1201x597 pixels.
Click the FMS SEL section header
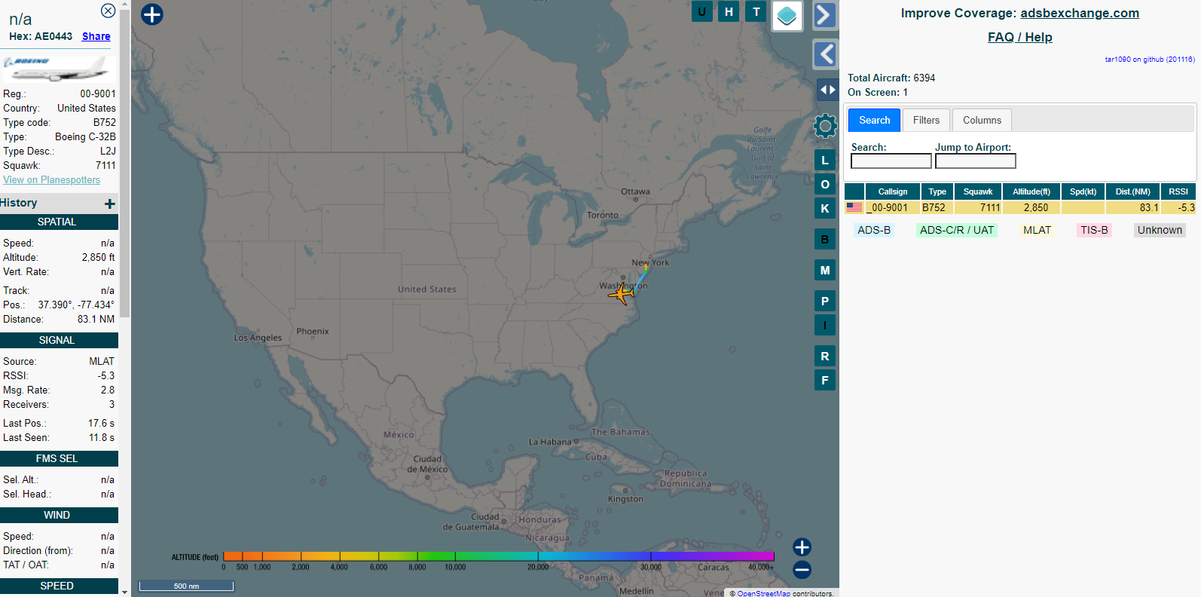[x=59, y=458]
